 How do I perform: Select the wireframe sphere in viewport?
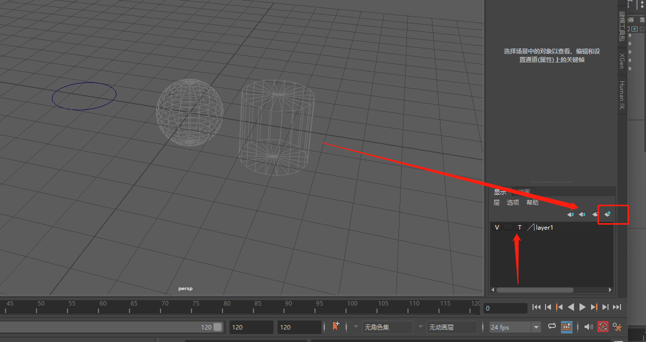click(x=189, y=113)
